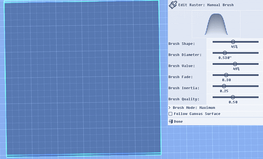The height and width of the screenshot is (159, 263).
Task: Click the brush profile preview thumbnail
Action: click(216, 24)
